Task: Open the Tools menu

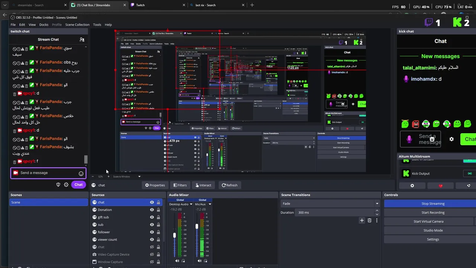Action: 97,25
